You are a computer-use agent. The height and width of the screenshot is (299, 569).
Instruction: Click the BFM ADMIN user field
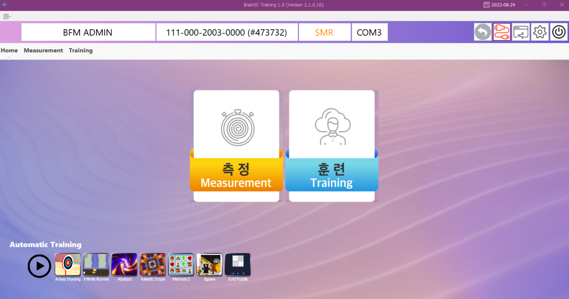click(88, 32)
